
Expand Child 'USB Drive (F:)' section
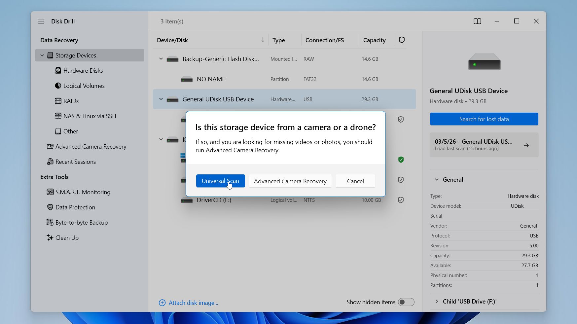[437, 301]
